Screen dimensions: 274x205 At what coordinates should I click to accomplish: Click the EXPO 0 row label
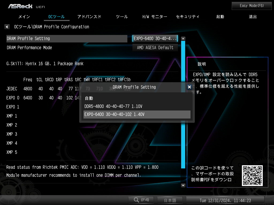pyautogui.click(x=13, y=98)
